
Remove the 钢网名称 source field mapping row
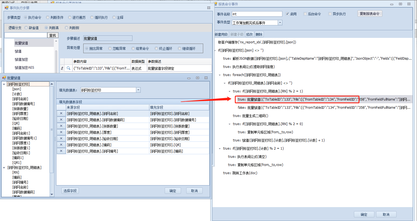pyautogui.click(x=61, y=114)
